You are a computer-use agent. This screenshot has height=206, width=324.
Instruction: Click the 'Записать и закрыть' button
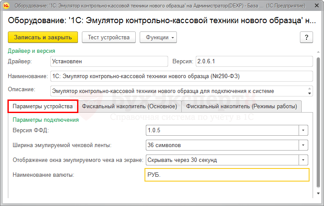pos(43,37)
